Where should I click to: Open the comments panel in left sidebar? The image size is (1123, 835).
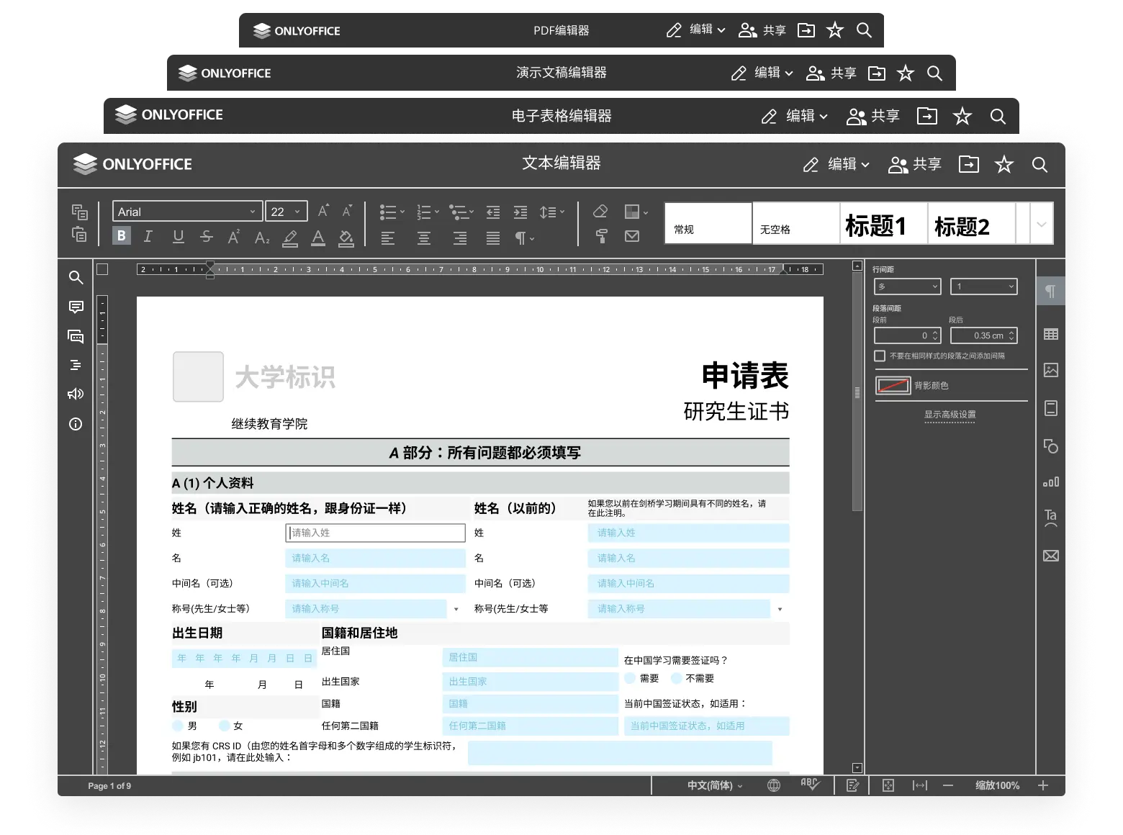(x=76, y=307)
